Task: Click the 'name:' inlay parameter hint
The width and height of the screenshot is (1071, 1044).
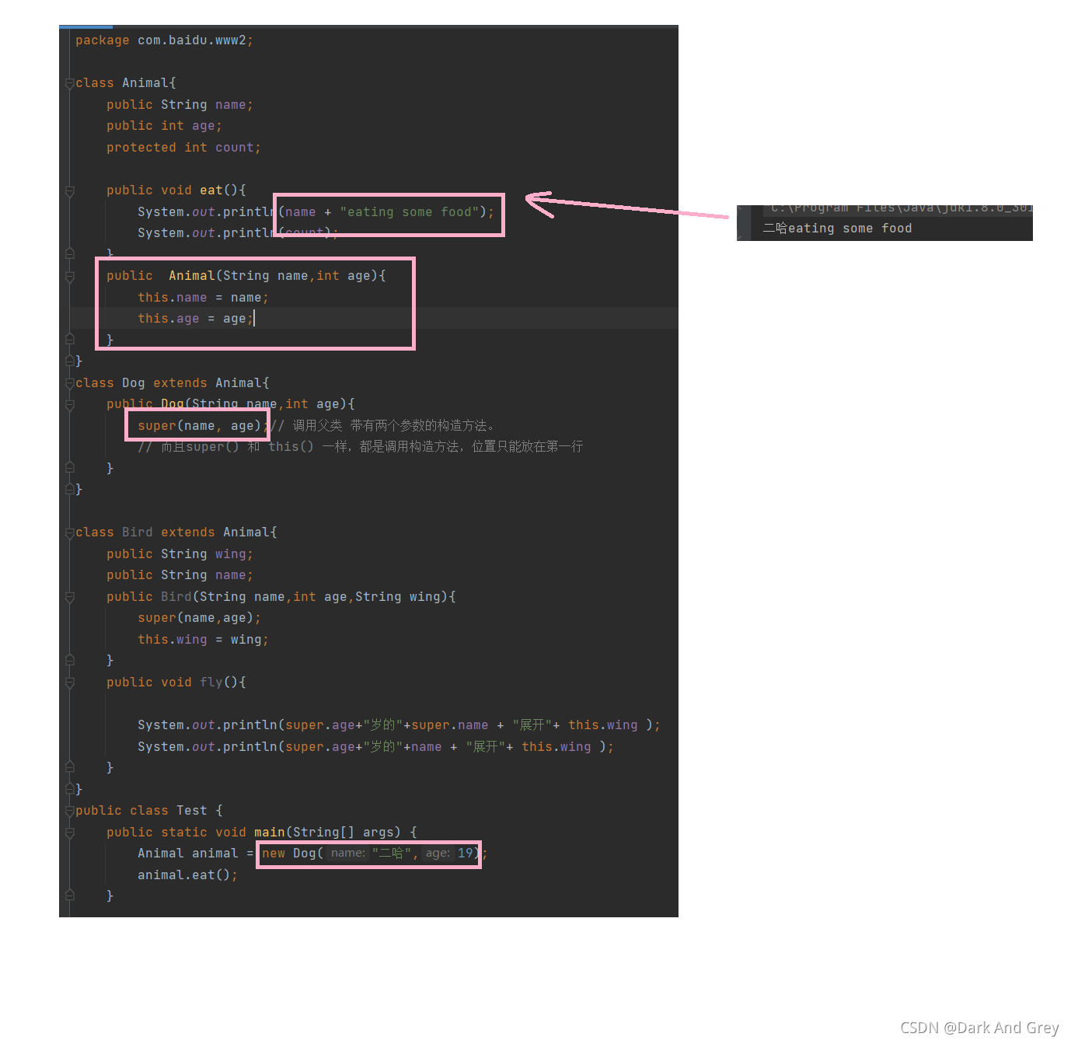Action: click(x=348, y=854)
